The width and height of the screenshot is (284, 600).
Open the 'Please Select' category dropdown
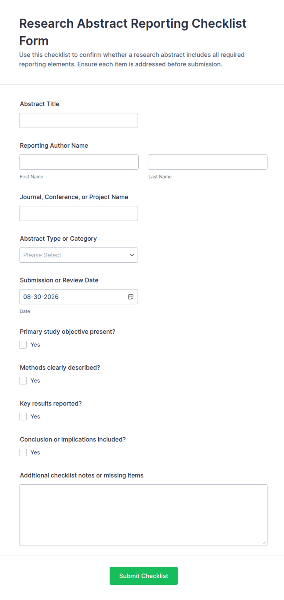(78, 255)
